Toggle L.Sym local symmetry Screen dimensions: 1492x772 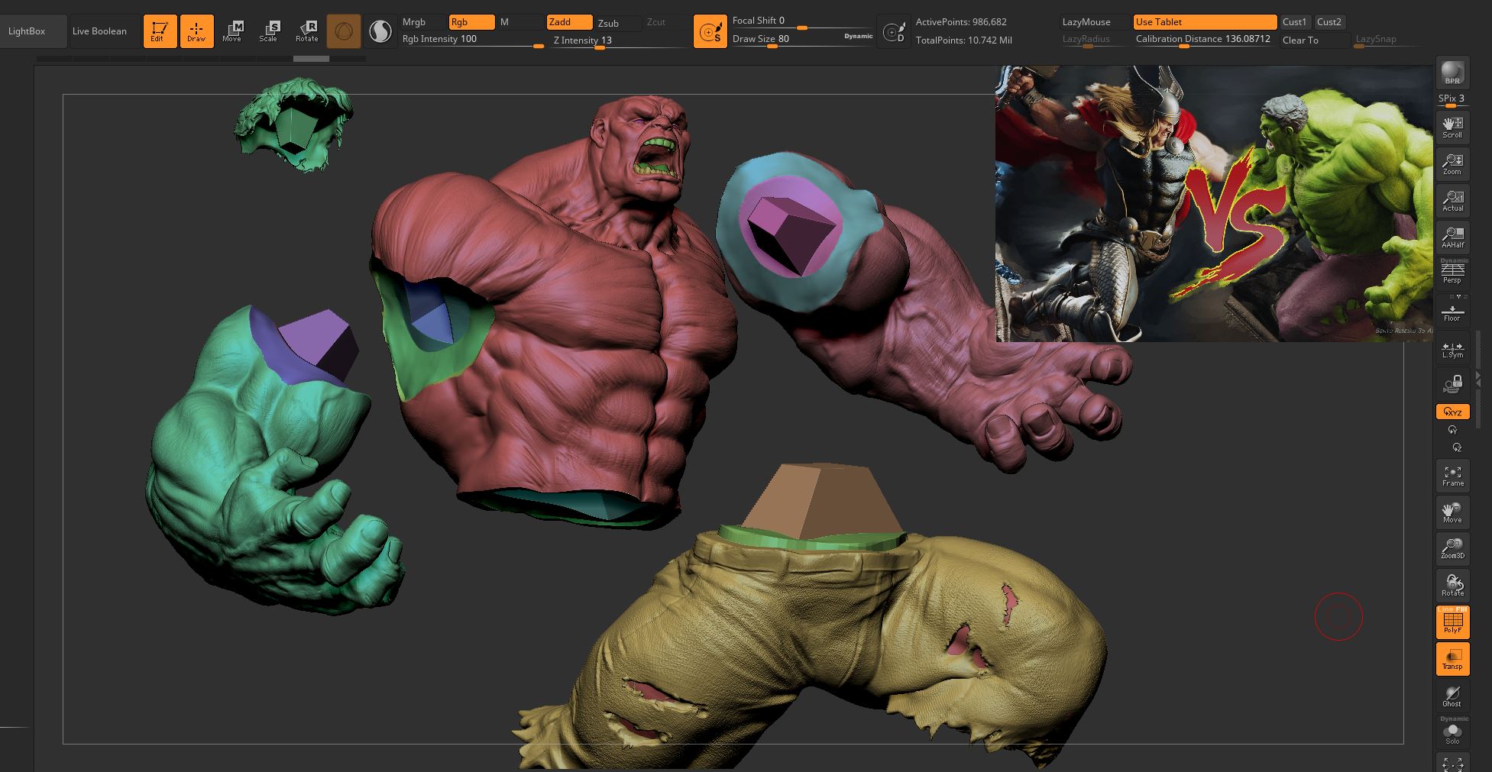tap(1452, 348)
